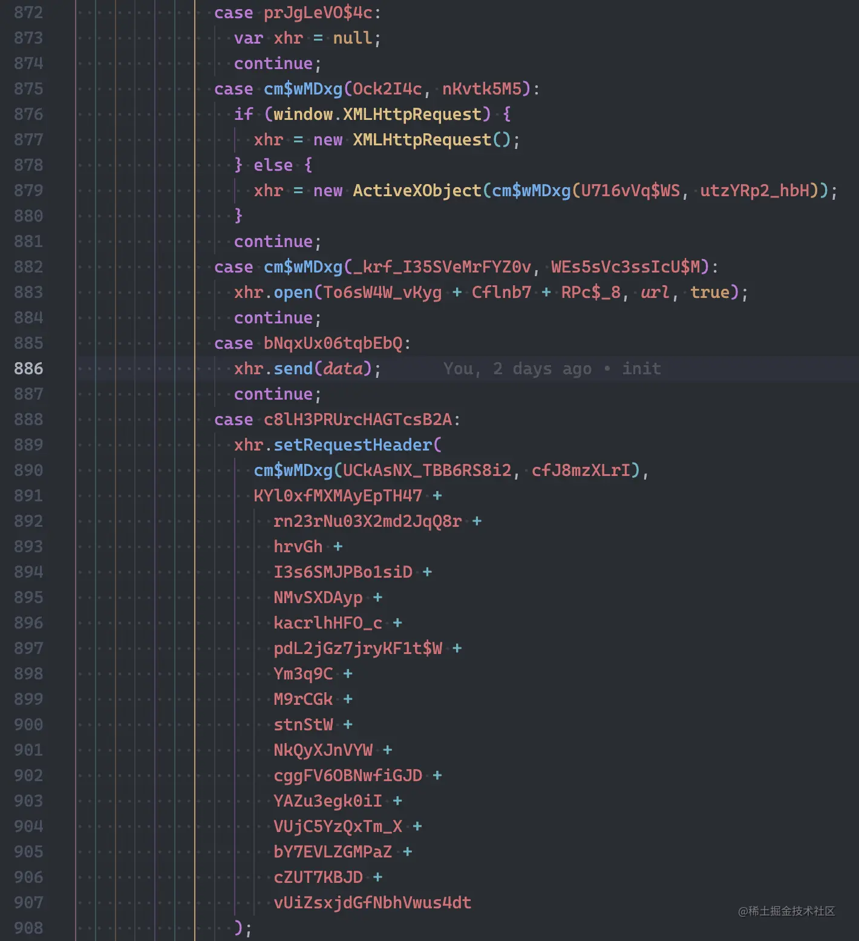Image resolution: width=859 pixels, height=941 pixels.
Task: Click 'continue' on line 884
Action: pos(273,318)
